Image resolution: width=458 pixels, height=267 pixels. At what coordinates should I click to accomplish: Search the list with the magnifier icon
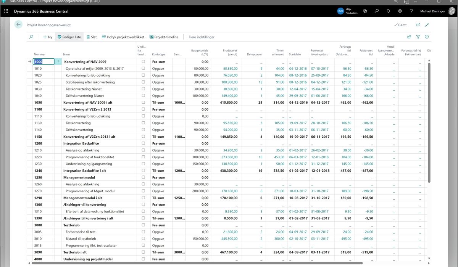coord(31,37)
